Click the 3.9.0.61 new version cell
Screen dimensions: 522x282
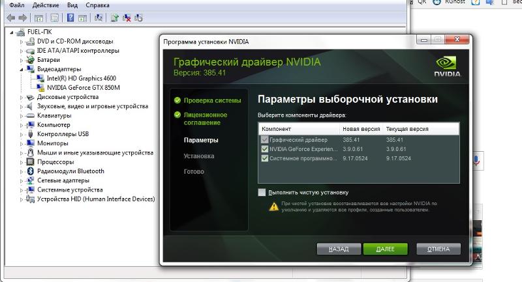pyautogui.click(x=352, y=149)
